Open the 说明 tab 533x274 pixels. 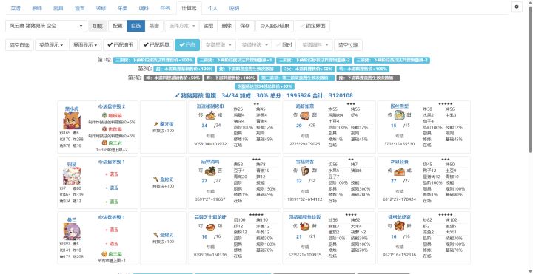(234, 8)
